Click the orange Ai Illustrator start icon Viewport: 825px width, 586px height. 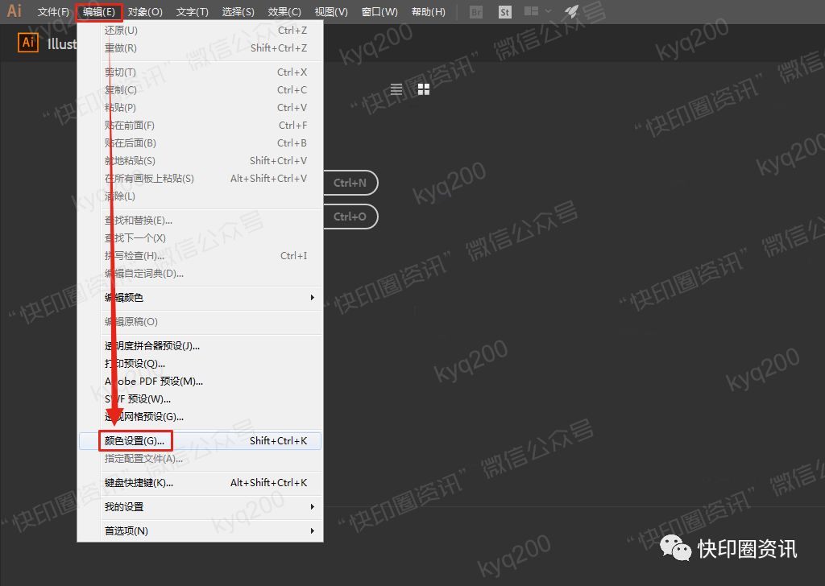pos(28,43)
